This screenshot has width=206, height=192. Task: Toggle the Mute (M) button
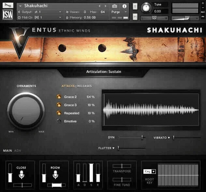135,17
